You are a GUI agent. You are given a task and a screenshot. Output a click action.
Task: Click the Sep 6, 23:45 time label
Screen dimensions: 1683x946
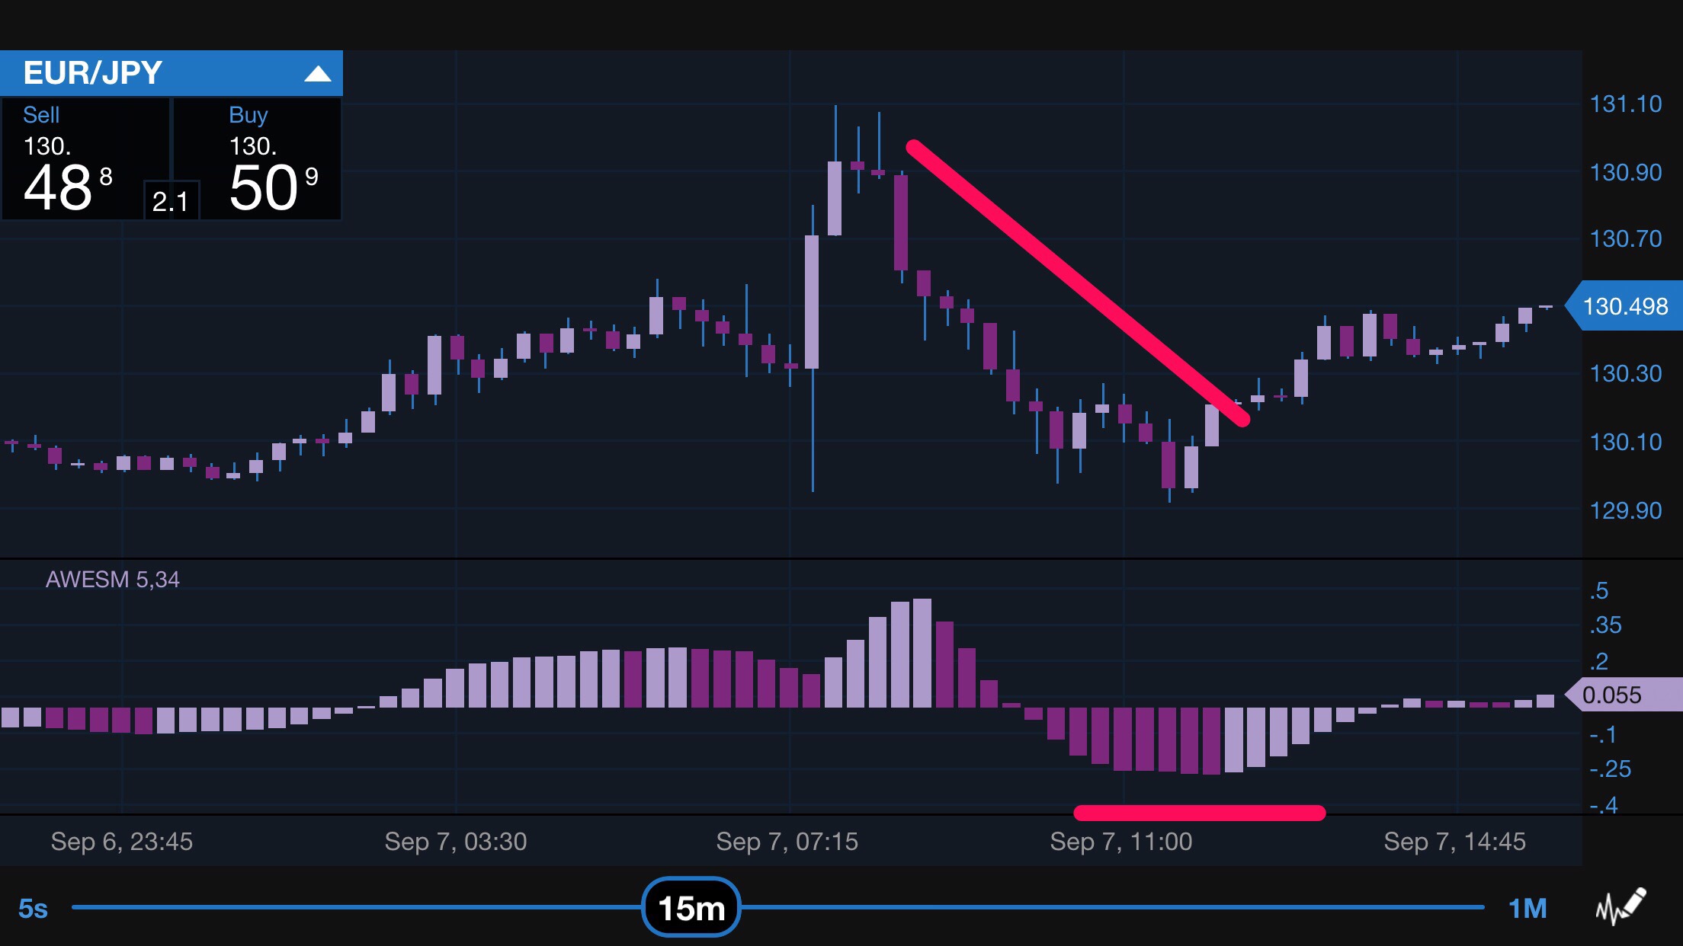click(122, 842)
